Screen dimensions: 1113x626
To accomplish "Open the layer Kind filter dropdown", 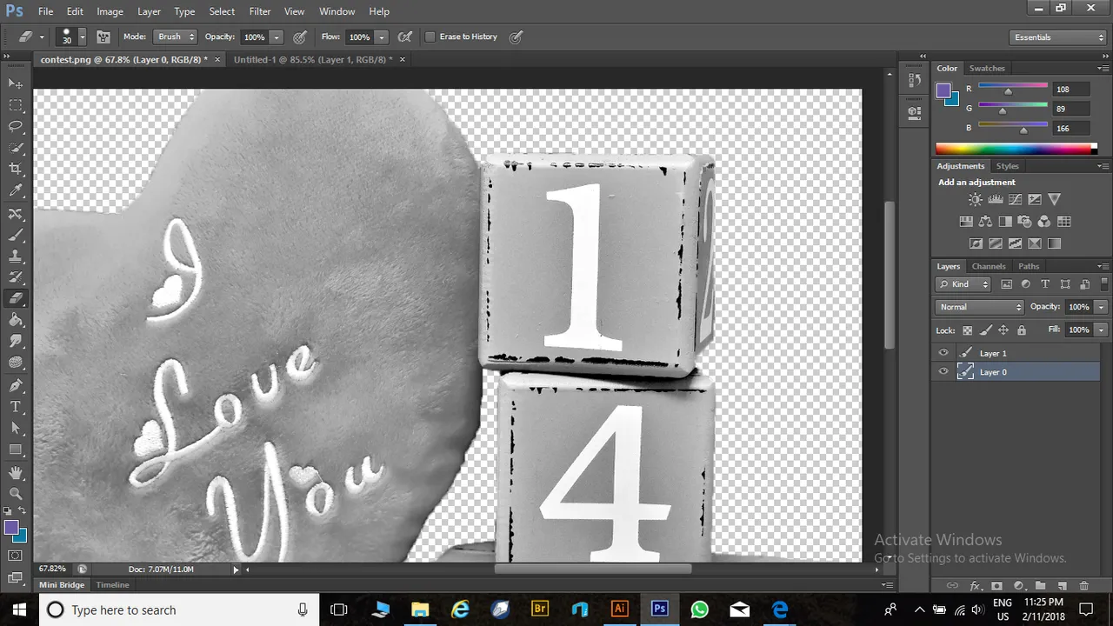I will (963, 284).
